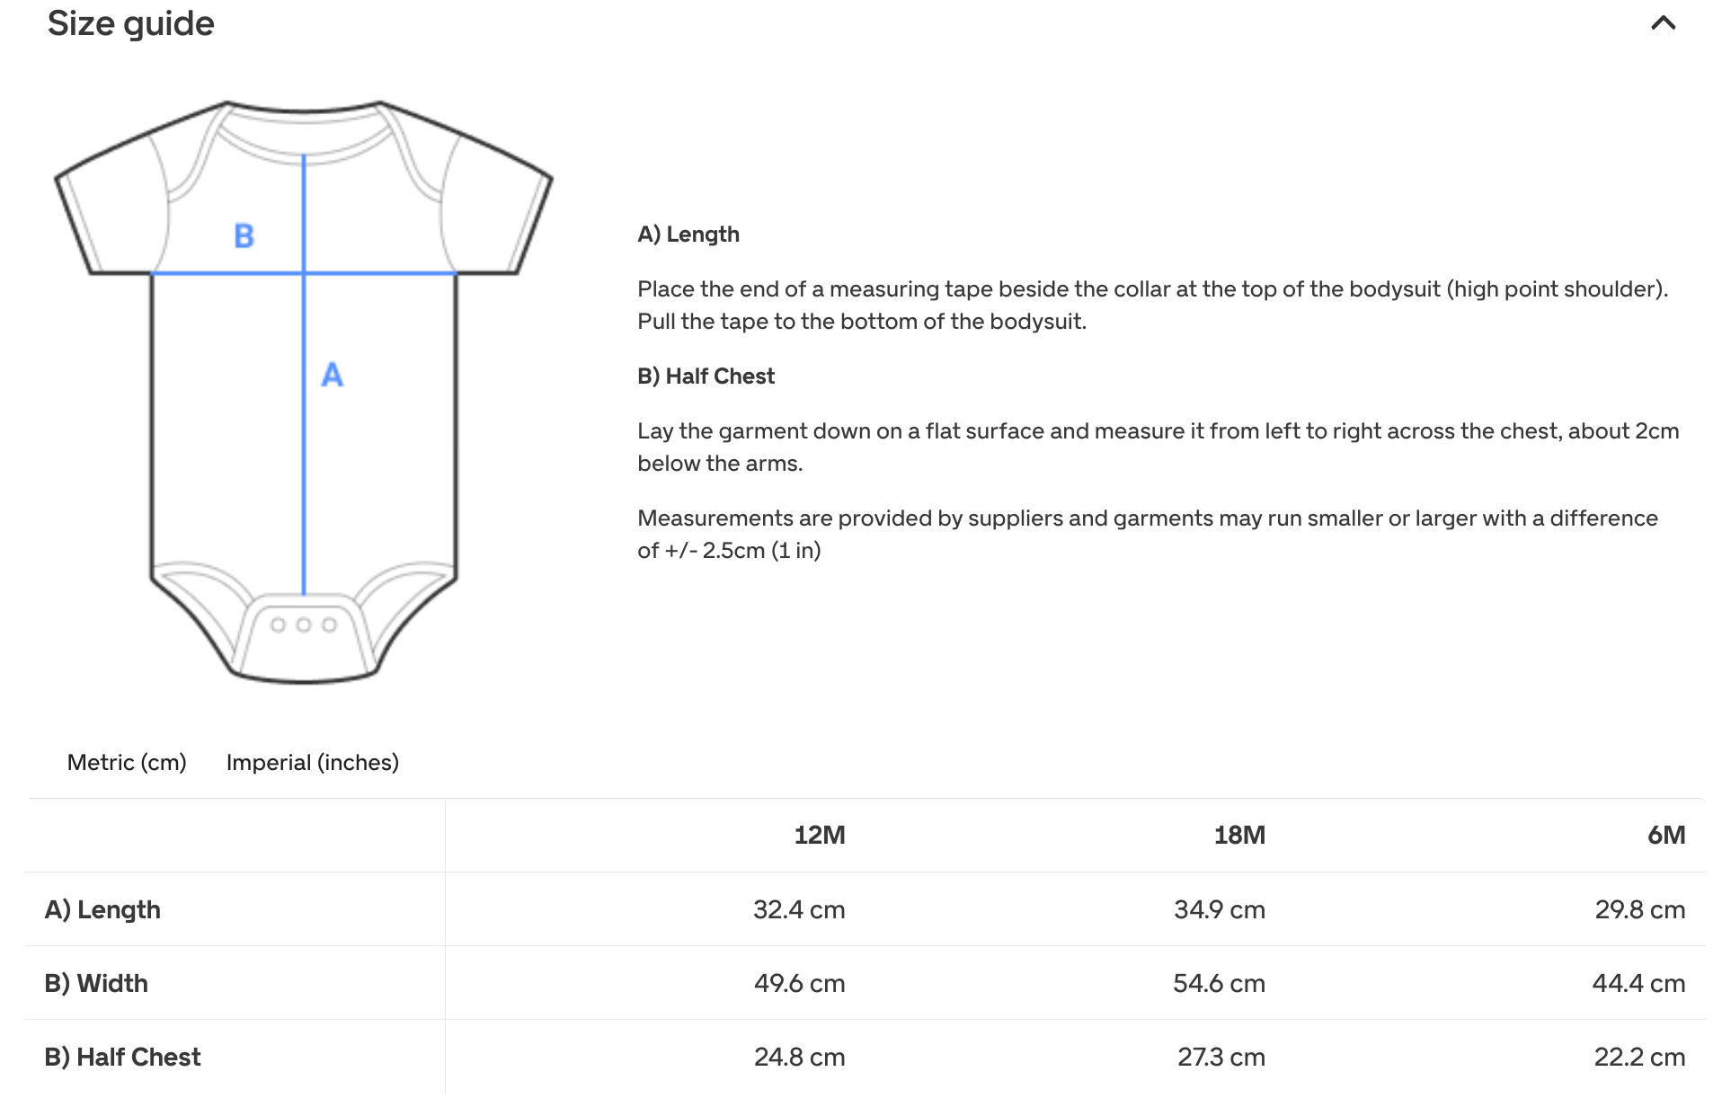
Task: Click the blue letter A on diagram
Action: [333, 374]
